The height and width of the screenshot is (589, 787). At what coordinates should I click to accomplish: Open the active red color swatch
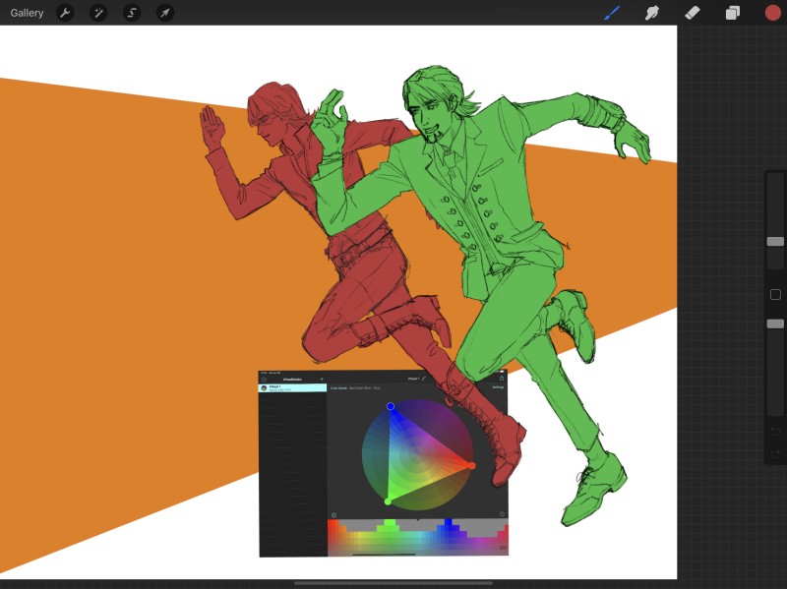click(772, 13)
